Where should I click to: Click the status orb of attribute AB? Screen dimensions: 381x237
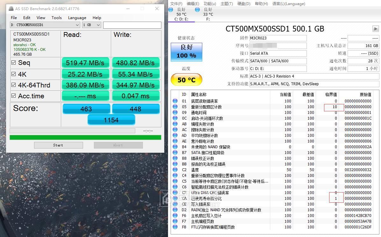click(175, 124)
